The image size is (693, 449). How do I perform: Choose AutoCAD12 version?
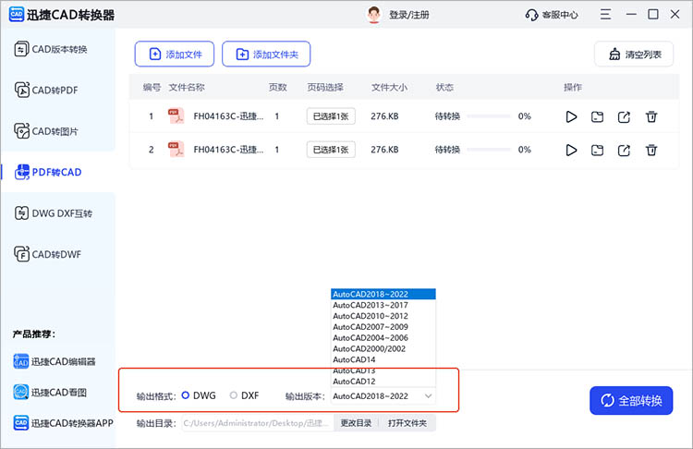click(383, 382)
